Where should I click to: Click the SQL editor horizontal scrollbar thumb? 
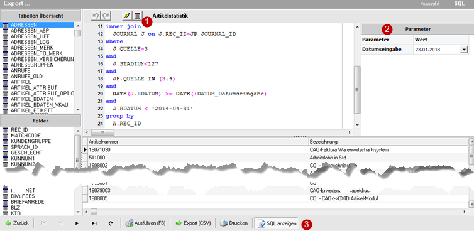[x=102, y=132]
